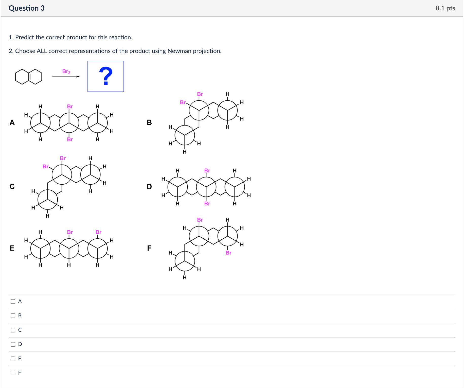This screenshot has height=388, width=464.
Task: Click the Question 3 header
Action: [x=27, y=8]
